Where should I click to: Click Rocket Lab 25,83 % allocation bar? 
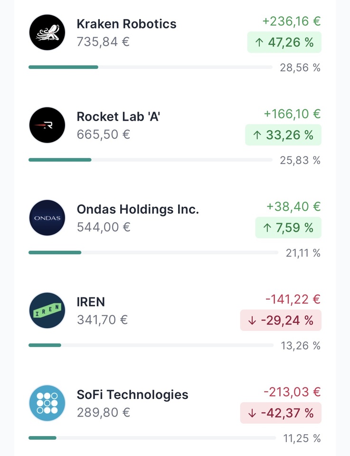click(x=150, y=160)
